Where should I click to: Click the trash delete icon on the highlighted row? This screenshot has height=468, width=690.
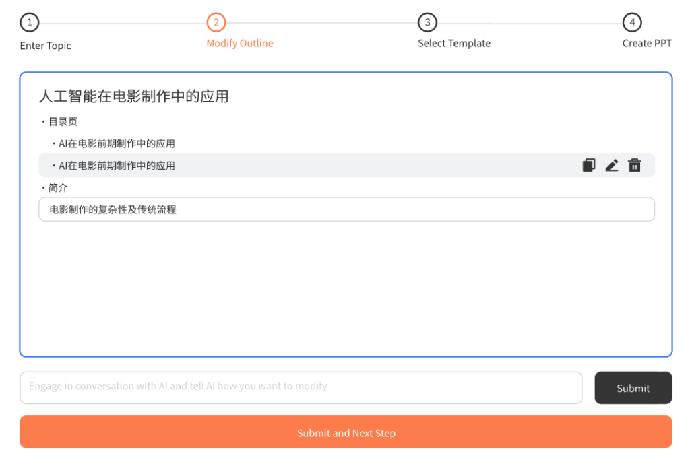635,165
